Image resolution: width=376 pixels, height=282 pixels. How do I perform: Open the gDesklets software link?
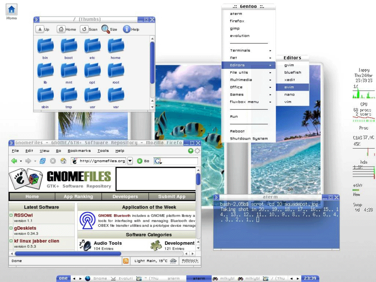[x=25, y=228]
